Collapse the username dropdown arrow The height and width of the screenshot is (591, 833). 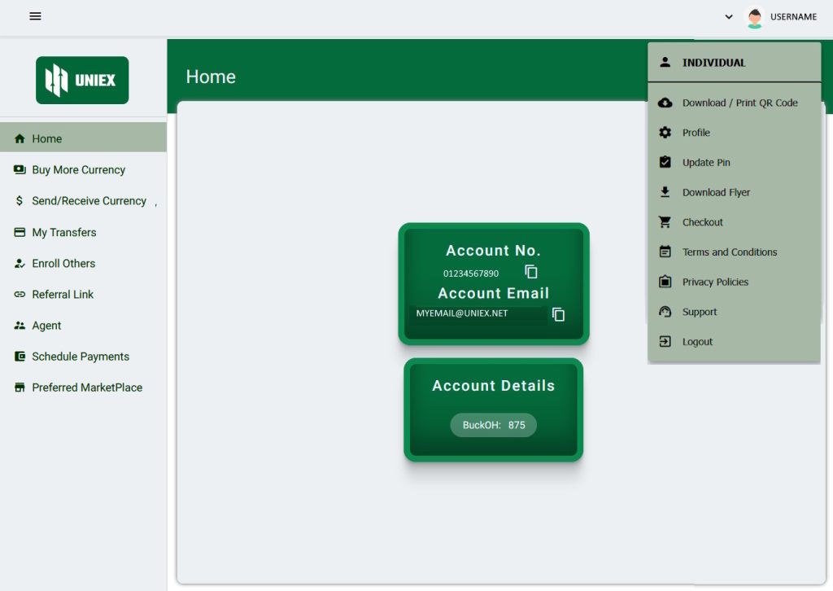729,17
